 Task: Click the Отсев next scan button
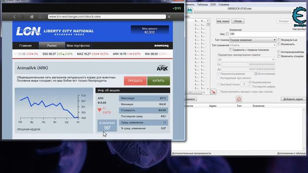238,21
